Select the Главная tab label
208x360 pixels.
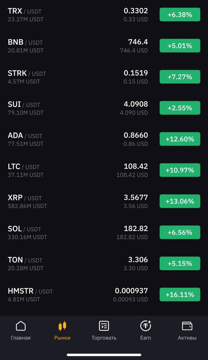[21, 338]
